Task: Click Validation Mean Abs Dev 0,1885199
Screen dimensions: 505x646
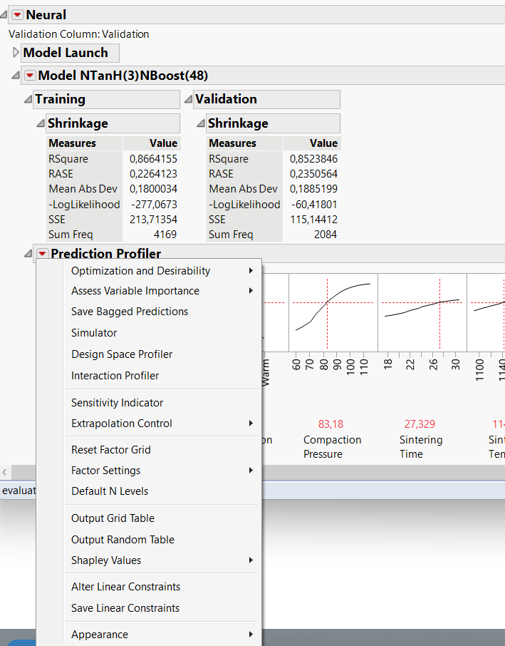Action: (313, 189)
